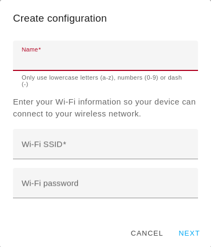Click the Name input field
The width and height of the screenshot is (211, 247).
point(105,56)
